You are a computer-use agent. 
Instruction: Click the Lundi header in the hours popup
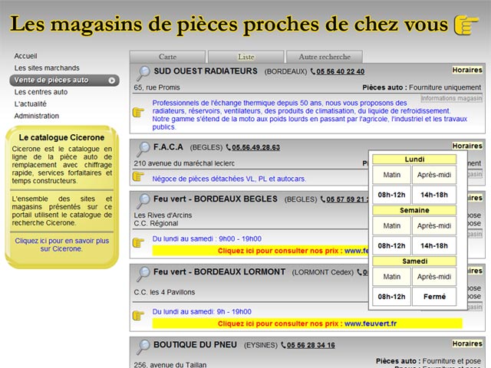(414, 159)
